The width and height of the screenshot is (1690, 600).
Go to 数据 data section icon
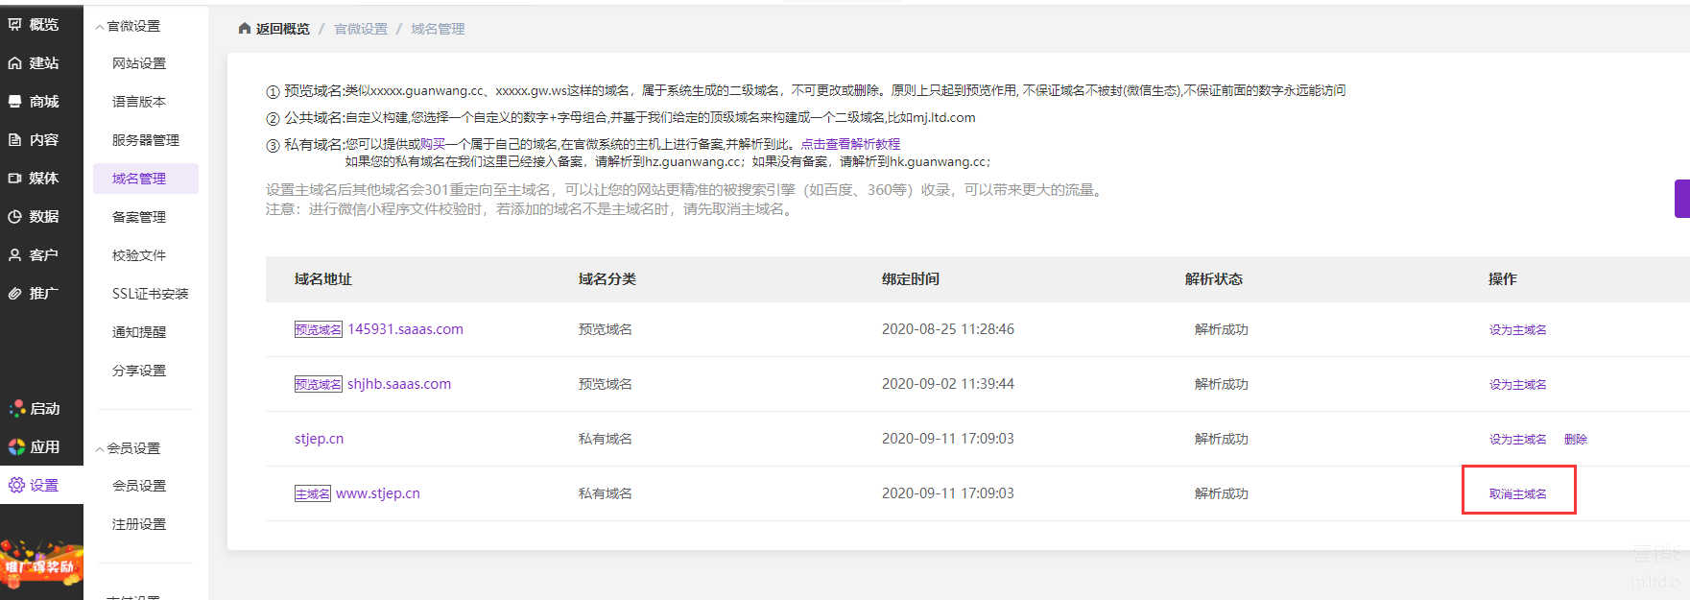(15, 217)
